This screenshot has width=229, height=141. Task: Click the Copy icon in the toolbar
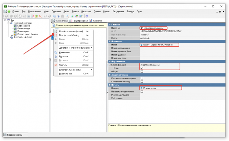tap(54, 16)
